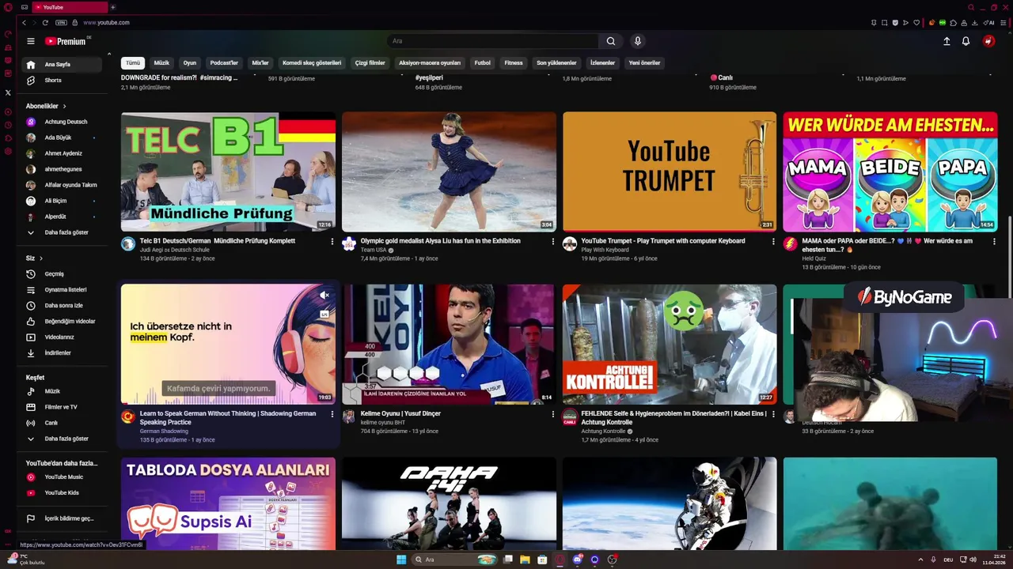Viewport: 1013px width, 569px height.
Task: Reload the page with the browser refresh icon
Action: point(45,22)
